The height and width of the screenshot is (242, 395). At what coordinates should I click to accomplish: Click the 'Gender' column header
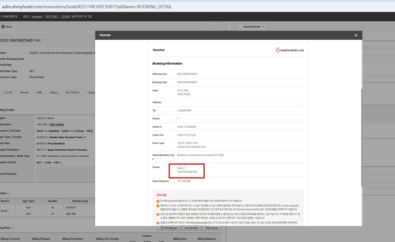(x=53, y=201)
